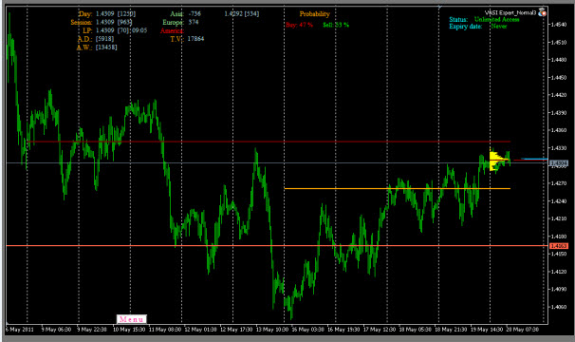The height and width of the screenshot is (342, 575).
Task: Click the '[5918]' value
Action: point(104,39)
